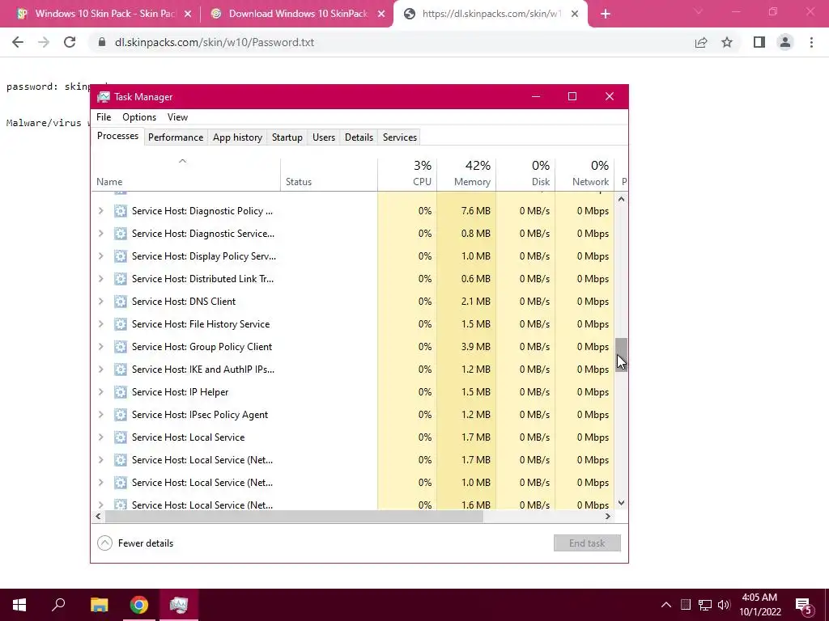Switch to the Details tab
Screen dimensions: 829x621
click(359, 137)
